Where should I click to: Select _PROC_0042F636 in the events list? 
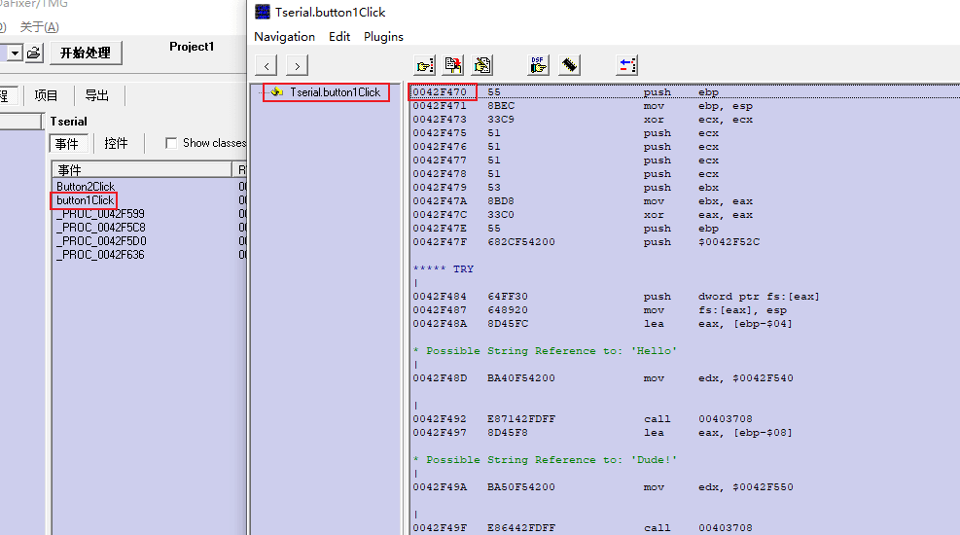[x=100, y=255]
